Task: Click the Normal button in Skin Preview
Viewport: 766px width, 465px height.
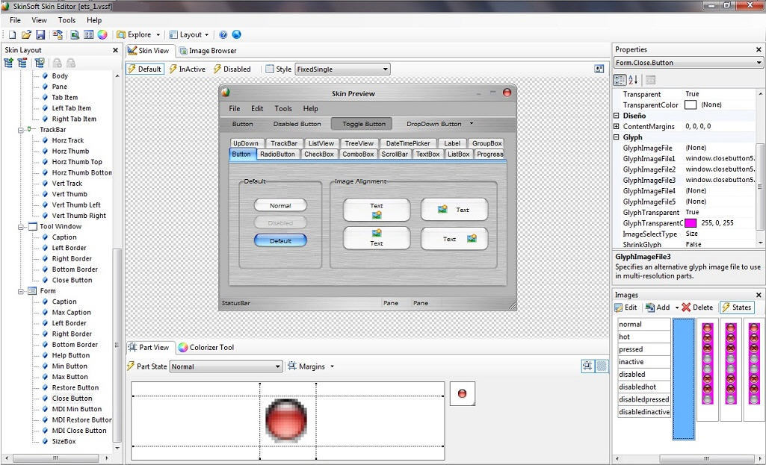Action: tap(280, 205)
